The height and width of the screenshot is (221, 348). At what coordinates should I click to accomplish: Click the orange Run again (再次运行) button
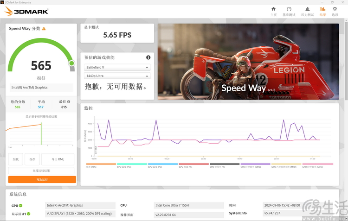click(42, 180)
